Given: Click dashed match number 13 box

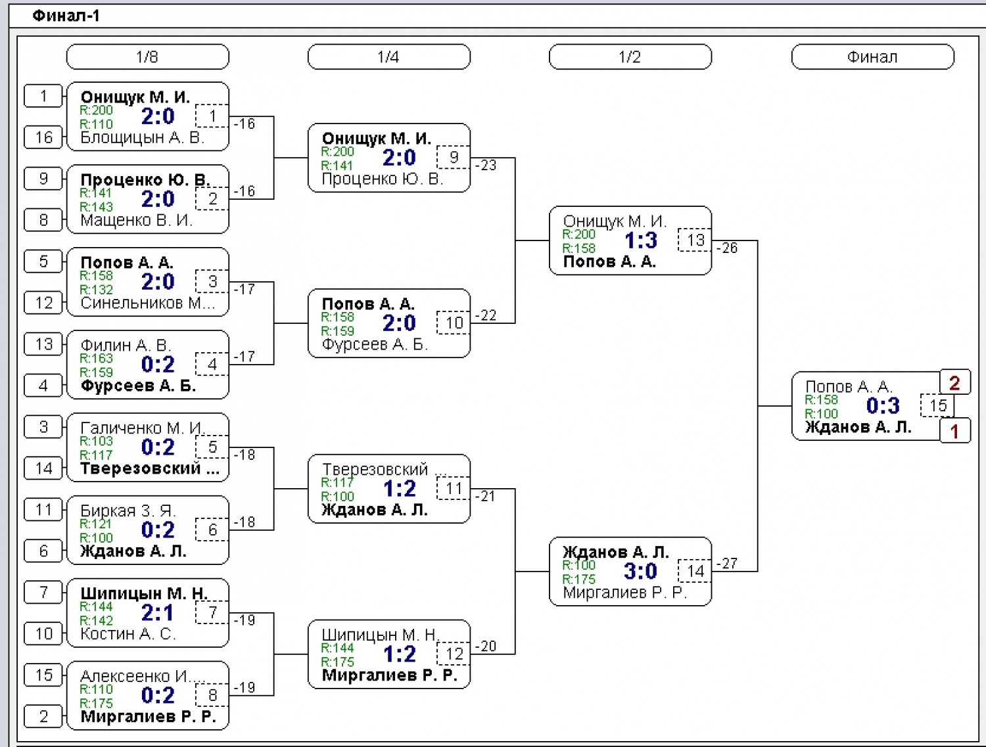Looking at the screenshot, I should [695, 240].
